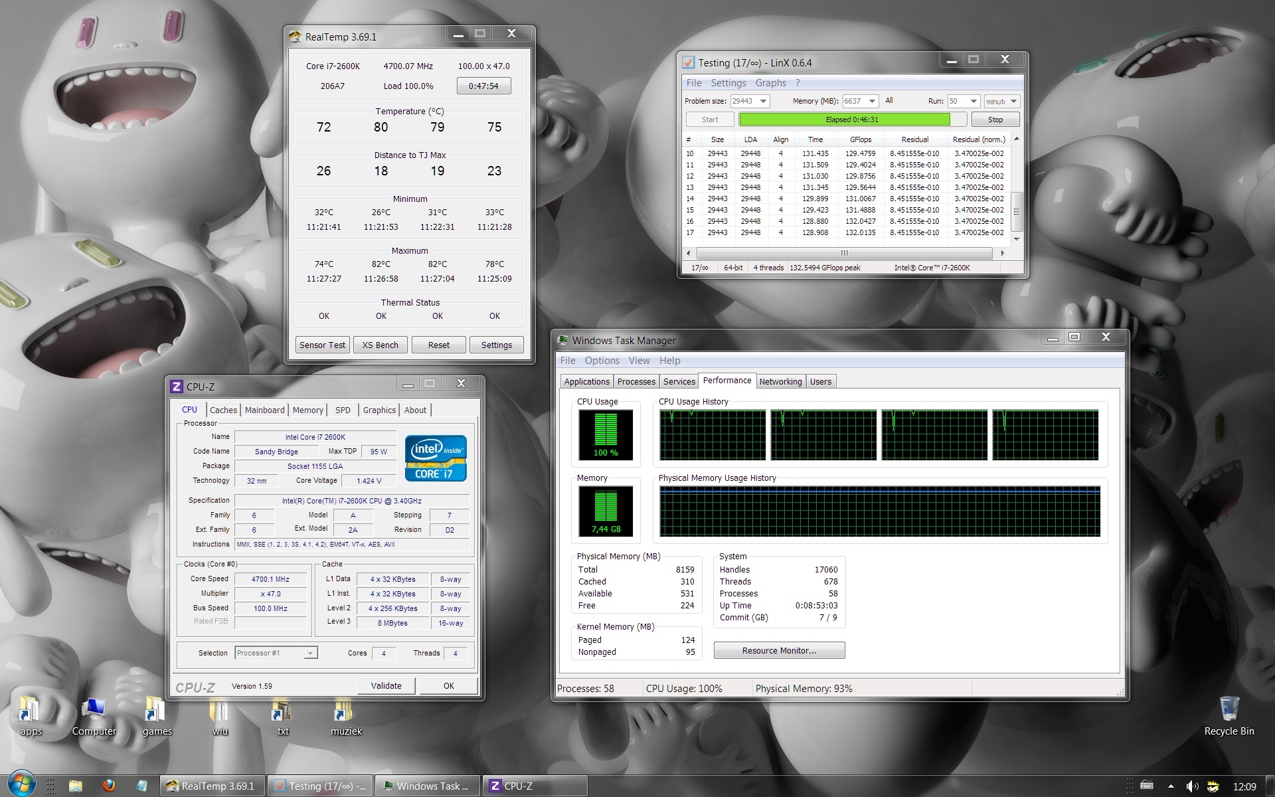The image size is (1275, 797).
Task: Switch to LinX Testing taskbar button
Action: click(x=320, y=786)
